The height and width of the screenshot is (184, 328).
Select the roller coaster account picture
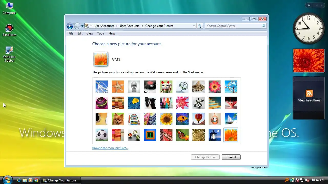pos(102,87)
